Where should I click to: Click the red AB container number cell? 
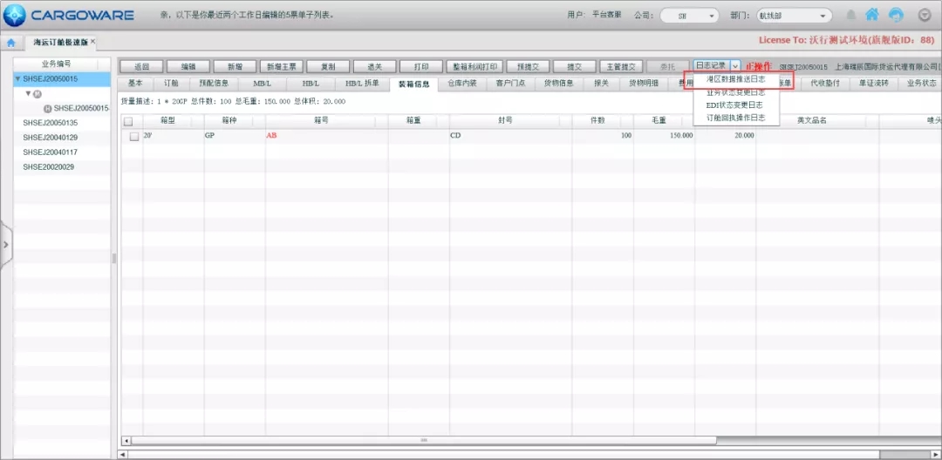click(327, 136)
